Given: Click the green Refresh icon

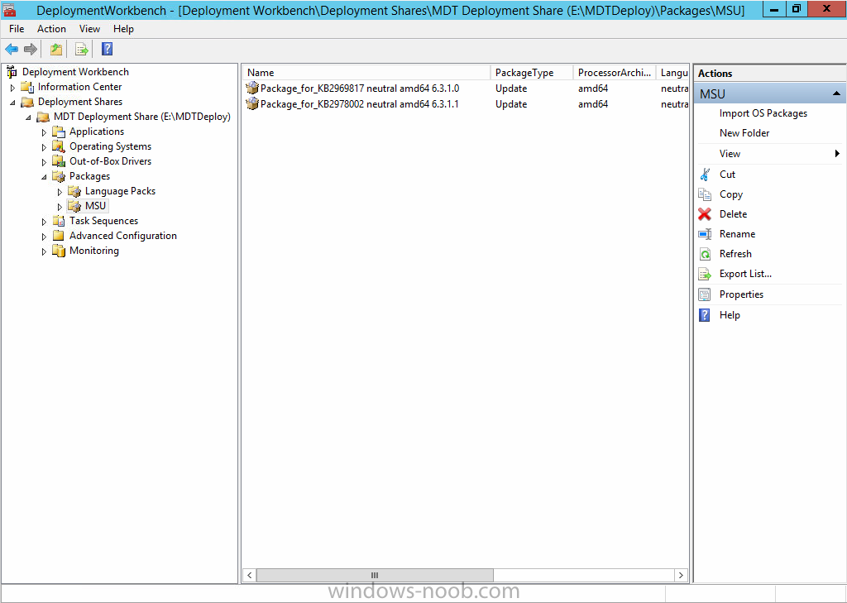Looking at the screenshot, I should [x=705, y=254].
